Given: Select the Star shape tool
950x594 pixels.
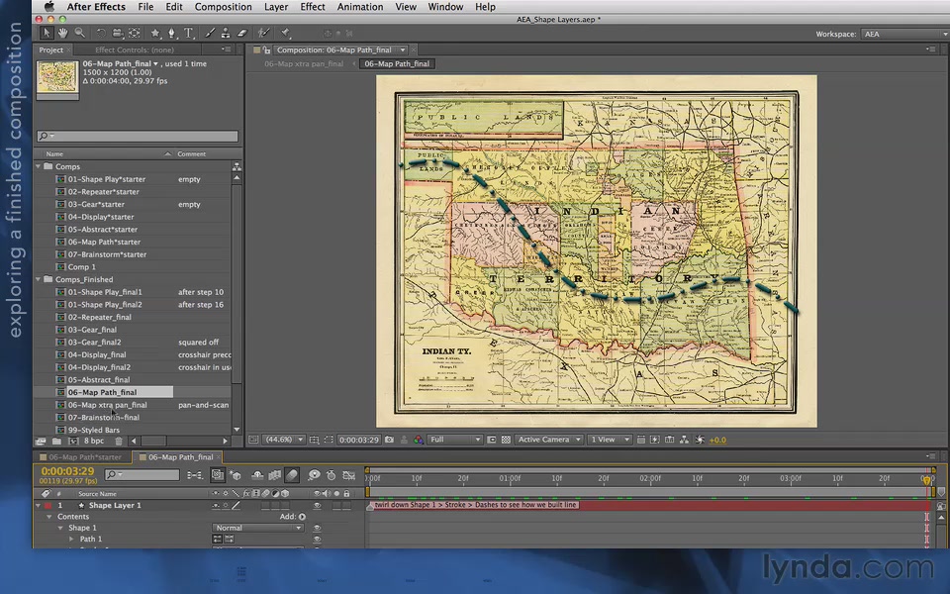Looking at the screenshot, I should point(155,33).
